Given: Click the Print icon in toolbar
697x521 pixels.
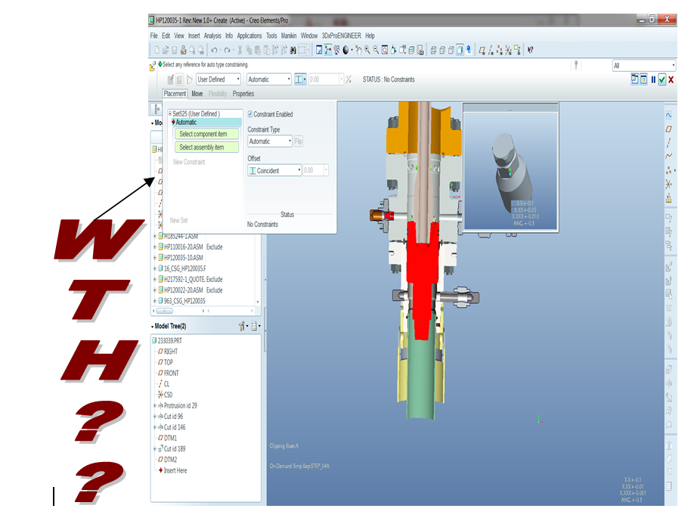Looking at the screenshot, I should 183,50.
